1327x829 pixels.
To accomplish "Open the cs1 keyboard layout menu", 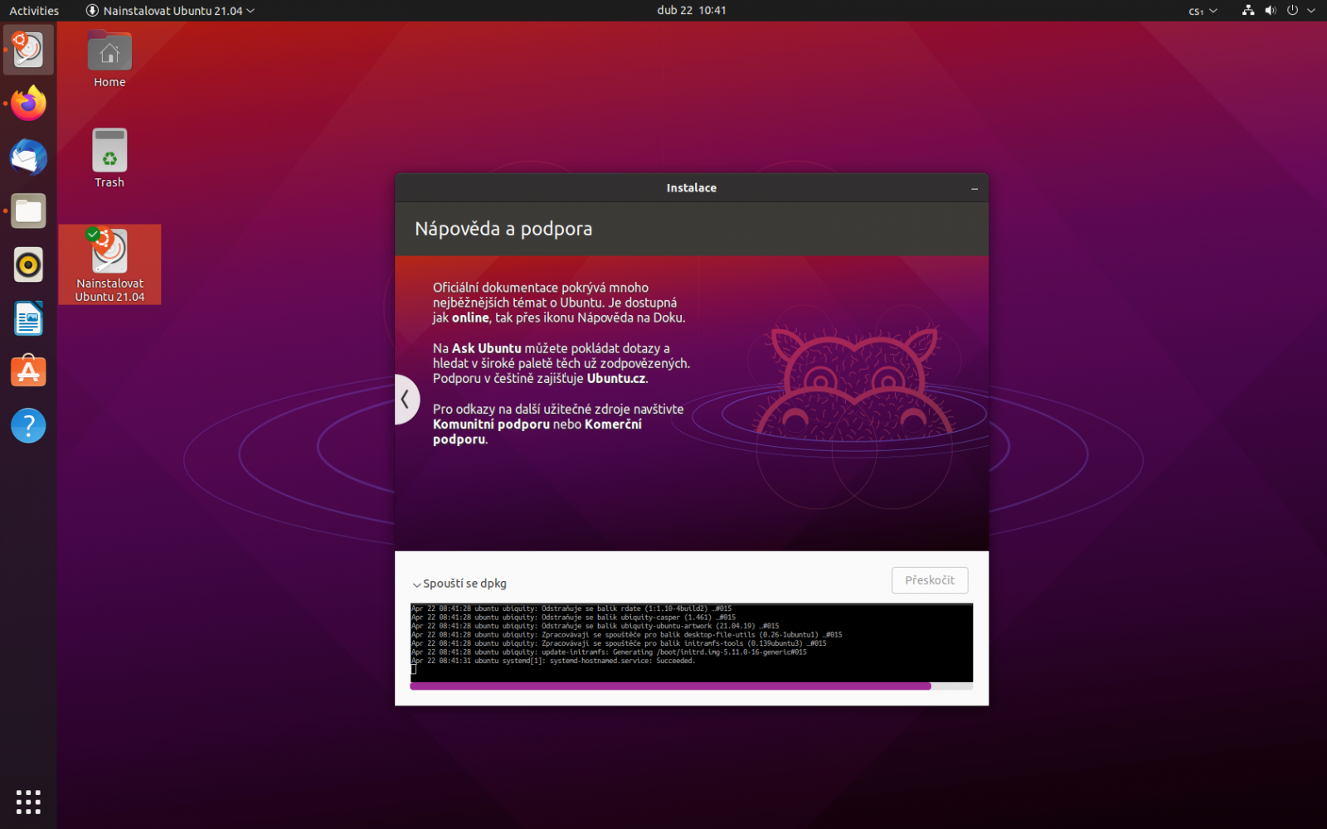I will (1201, 11).
